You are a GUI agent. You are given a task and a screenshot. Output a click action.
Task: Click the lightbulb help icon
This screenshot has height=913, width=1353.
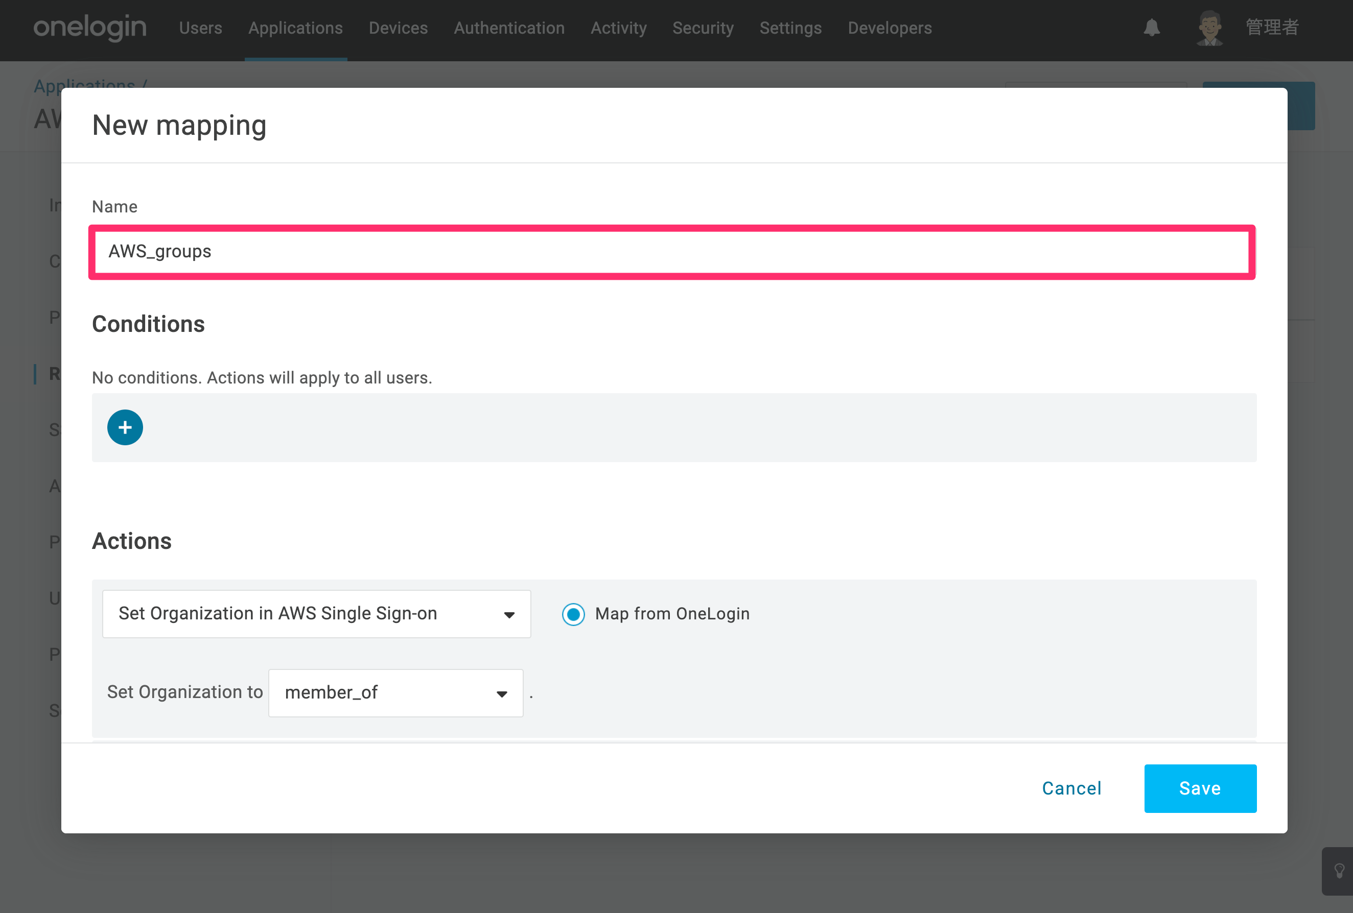click(1339, 871)
